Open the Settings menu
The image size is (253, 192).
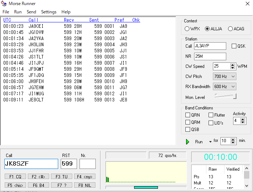click(49, 12)
